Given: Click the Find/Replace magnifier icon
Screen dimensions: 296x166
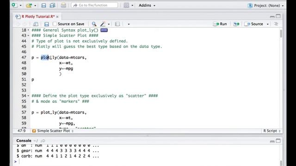Looking at the screenshot, I should pos(94,24).
